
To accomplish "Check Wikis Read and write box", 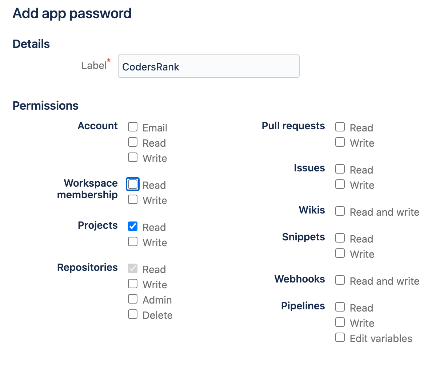I will [340, 211].
